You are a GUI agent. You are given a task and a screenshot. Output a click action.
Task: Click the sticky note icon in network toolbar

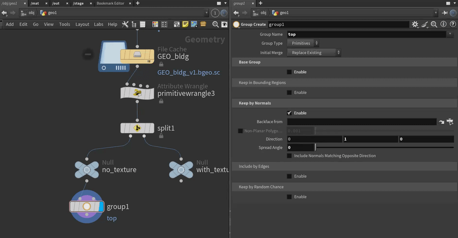click(x=185, y=24)
